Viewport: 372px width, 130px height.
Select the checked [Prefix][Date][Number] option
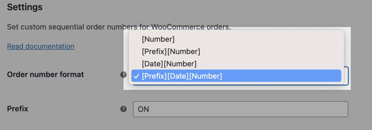pyautogui.click(x=236, y=76)
